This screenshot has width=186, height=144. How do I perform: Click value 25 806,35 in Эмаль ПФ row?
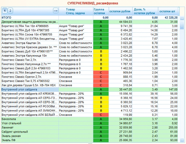125,140
